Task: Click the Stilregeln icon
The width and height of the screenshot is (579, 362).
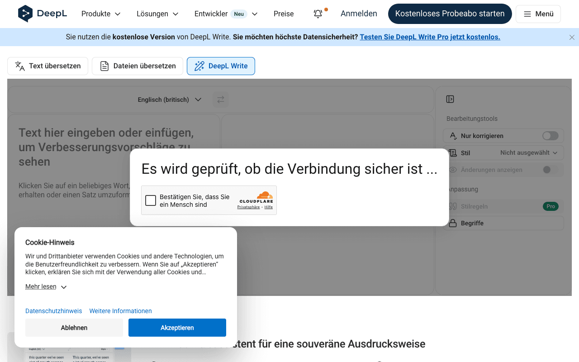Action: pyautogui.click(x=453, y=206)
